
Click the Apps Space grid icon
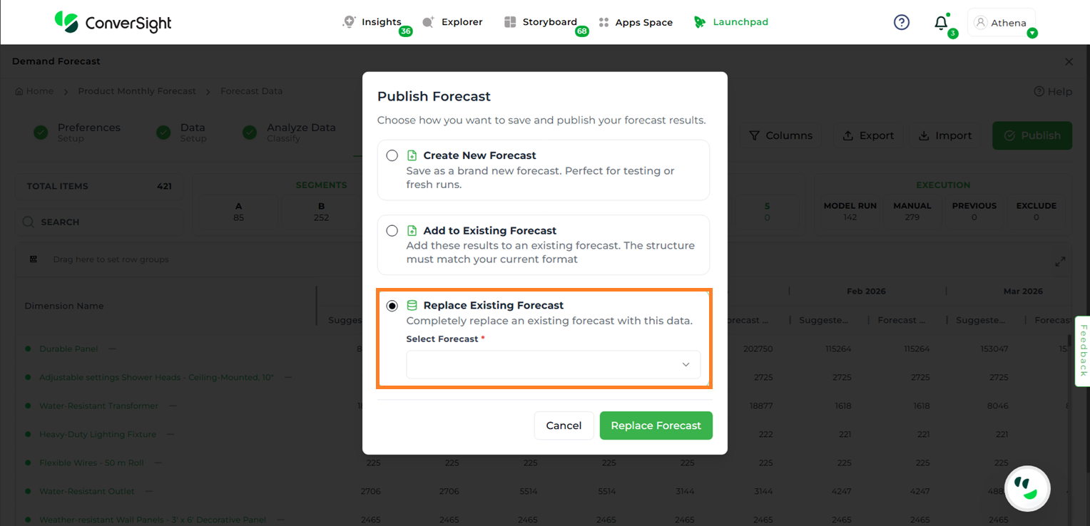[x=603, y=22]
